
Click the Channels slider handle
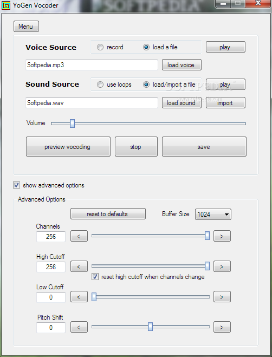pyautogui.click(x=207, y=236)
